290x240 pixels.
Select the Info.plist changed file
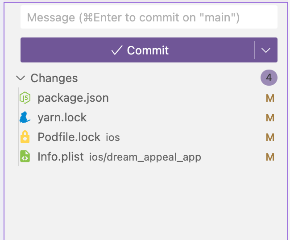coord(61,157)
